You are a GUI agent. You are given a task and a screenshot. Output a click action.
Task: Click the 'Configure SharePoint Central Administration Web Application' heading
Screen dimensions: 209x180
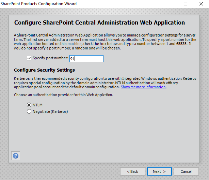point(99,23)
